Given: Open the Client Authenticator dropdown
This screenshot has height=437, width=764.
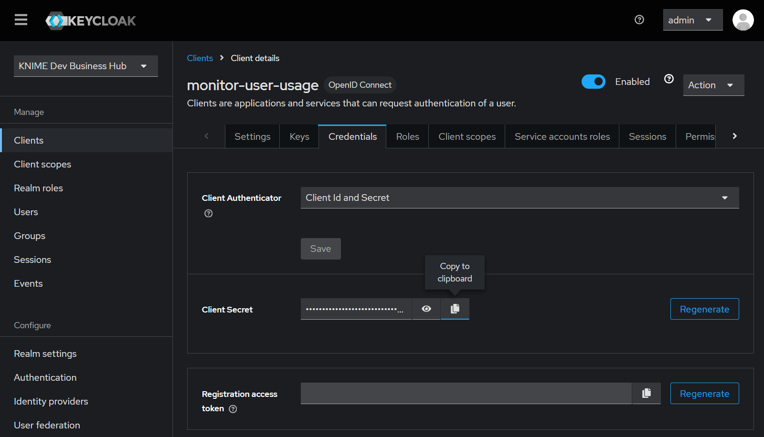Looking at the screenshot, I should (x=520, y=198).
